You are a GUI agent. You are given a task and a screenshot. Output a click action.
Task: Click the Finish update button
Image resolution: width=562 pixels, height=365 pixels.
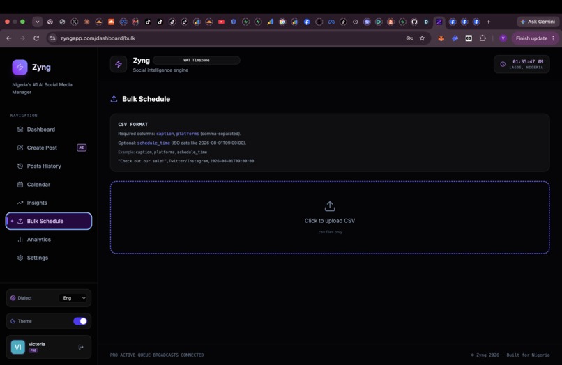coord(531,38)
